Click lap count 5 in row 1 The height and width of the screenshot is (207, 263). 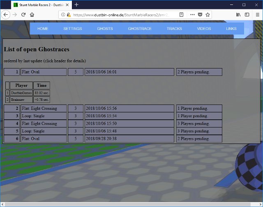pos(76,72)
